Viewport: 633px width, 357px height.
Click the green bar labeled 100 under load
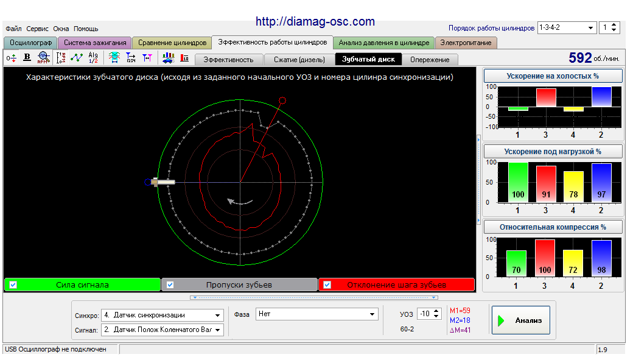coord(519,182)
